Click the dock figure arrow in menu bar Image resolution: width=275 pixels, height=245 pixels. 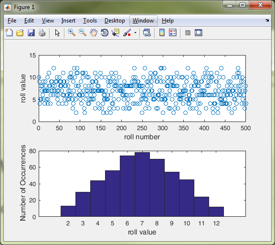[x=267, y=21]
